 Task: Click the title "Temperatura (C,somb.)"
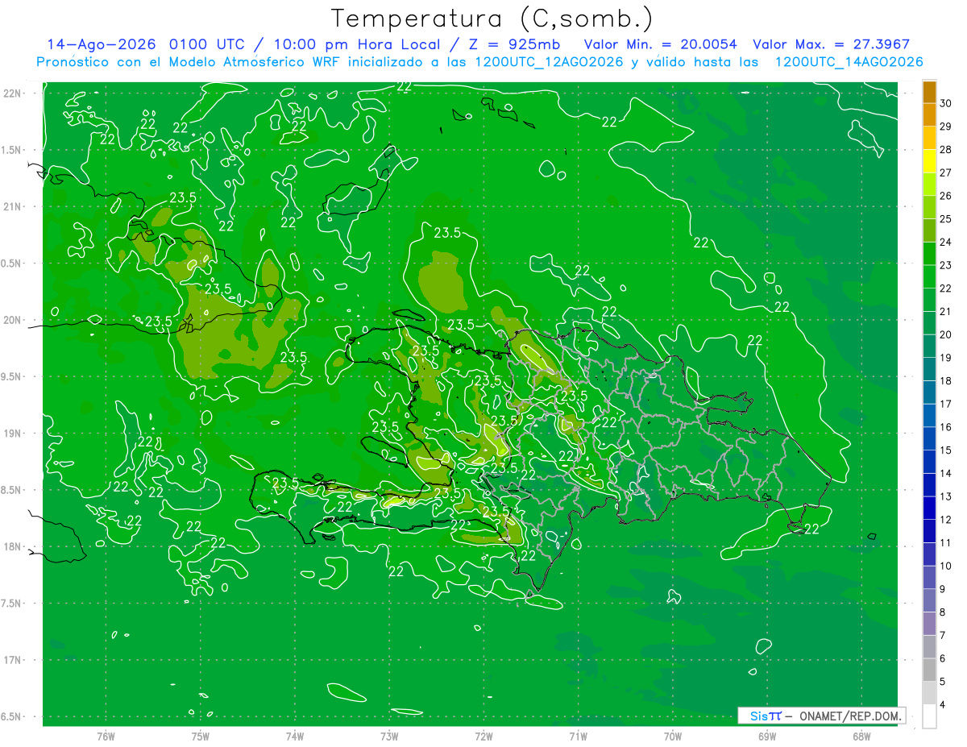pos(492,19)
